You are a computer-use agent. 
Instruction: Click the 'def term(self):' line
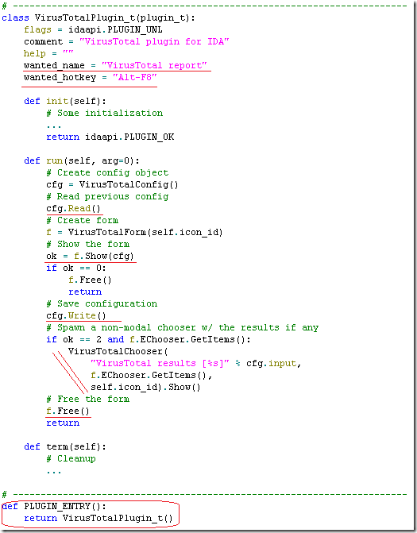[65, 446]
